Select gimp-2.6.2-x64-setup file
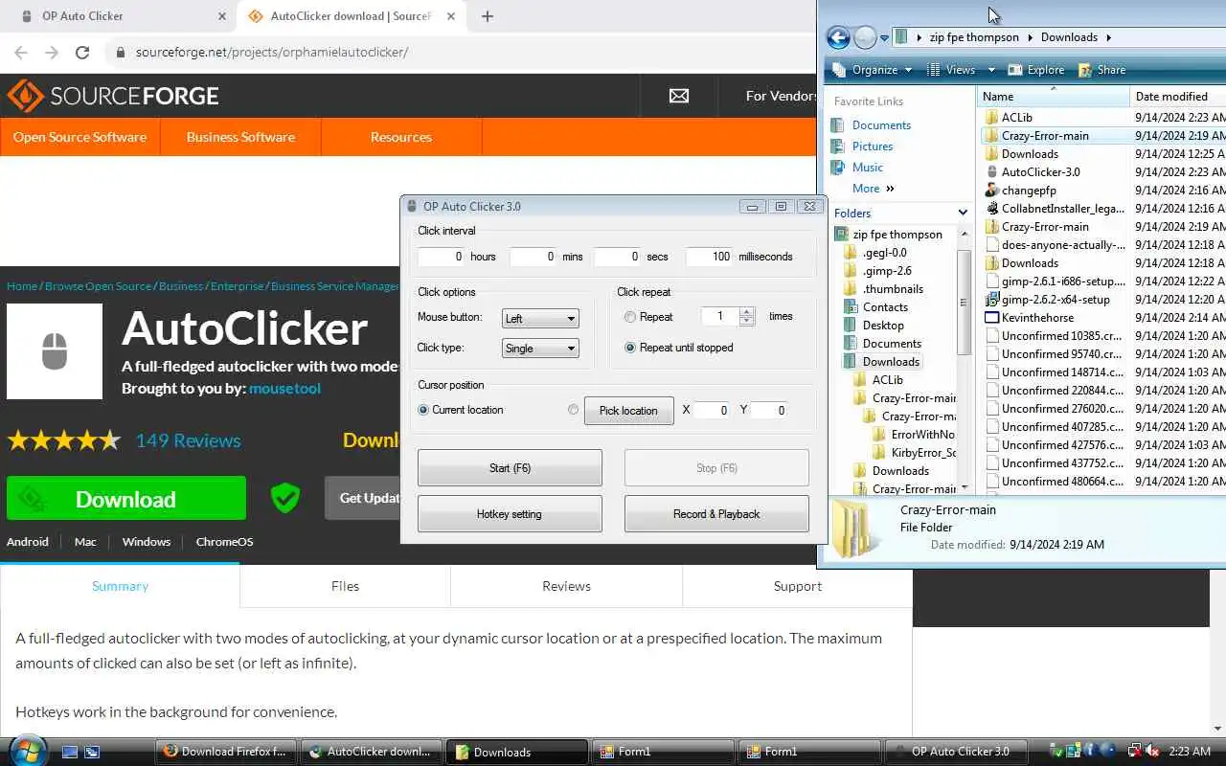 pos(1056,300)
